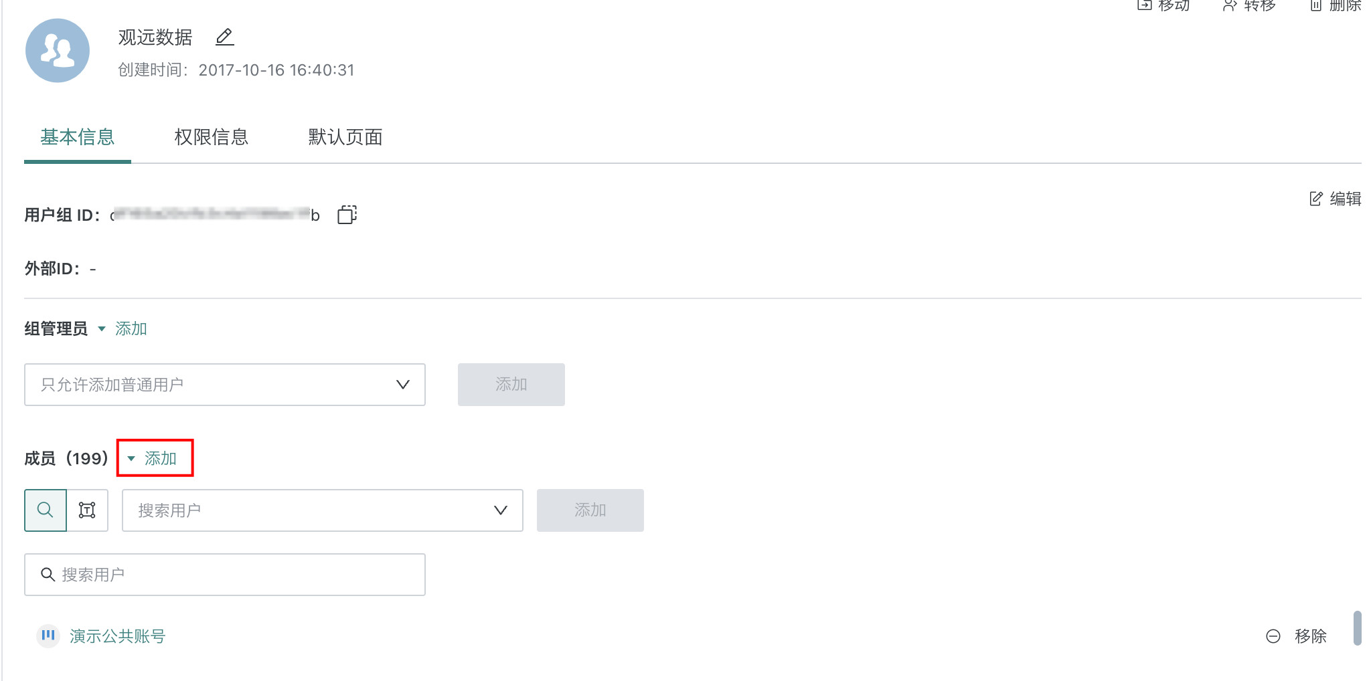
Task: Switch to the batch select mode icon
Action: pos(87,510)
